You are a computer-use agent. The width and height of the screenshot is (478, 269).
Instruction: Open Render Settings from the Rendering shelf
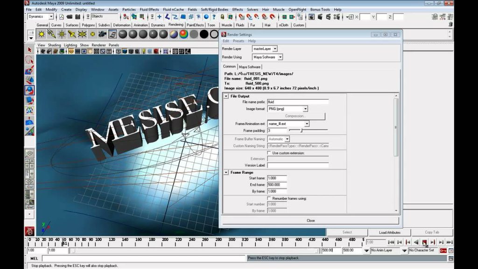click(112, 34)
